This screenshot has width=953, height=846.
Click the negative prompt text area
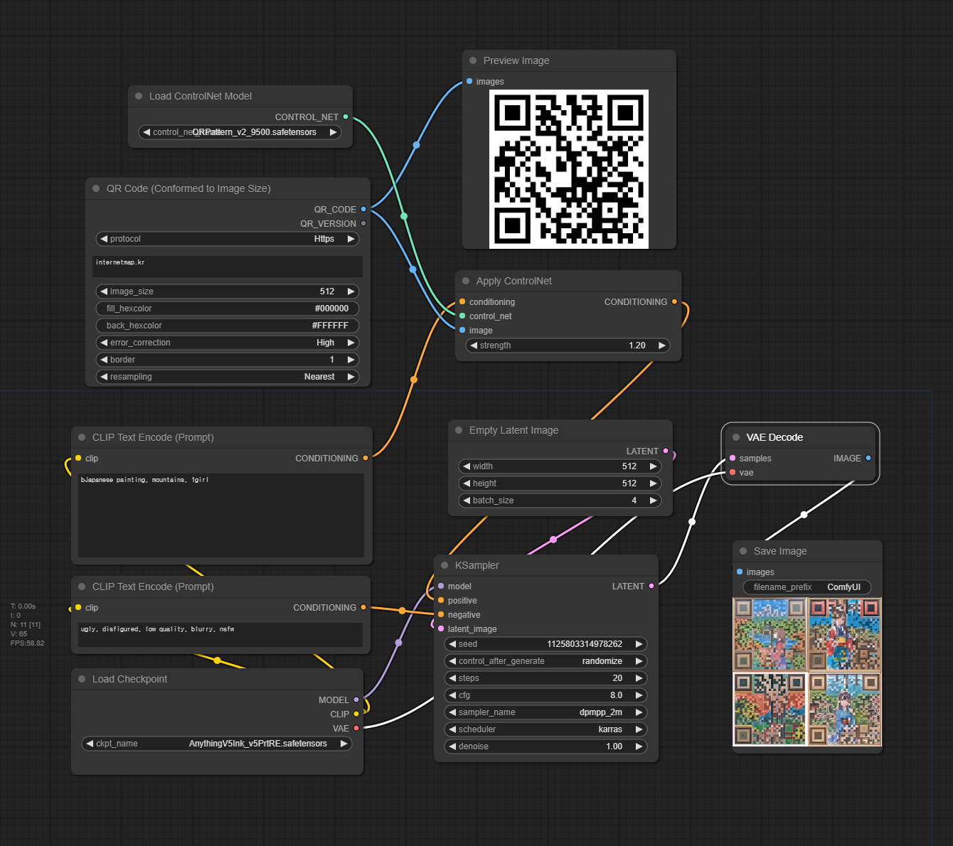220,635
